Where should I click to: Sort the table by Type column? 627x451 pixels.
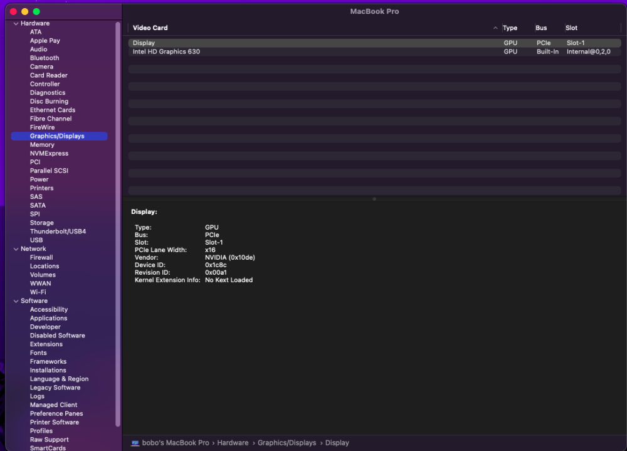click(510, 28)
